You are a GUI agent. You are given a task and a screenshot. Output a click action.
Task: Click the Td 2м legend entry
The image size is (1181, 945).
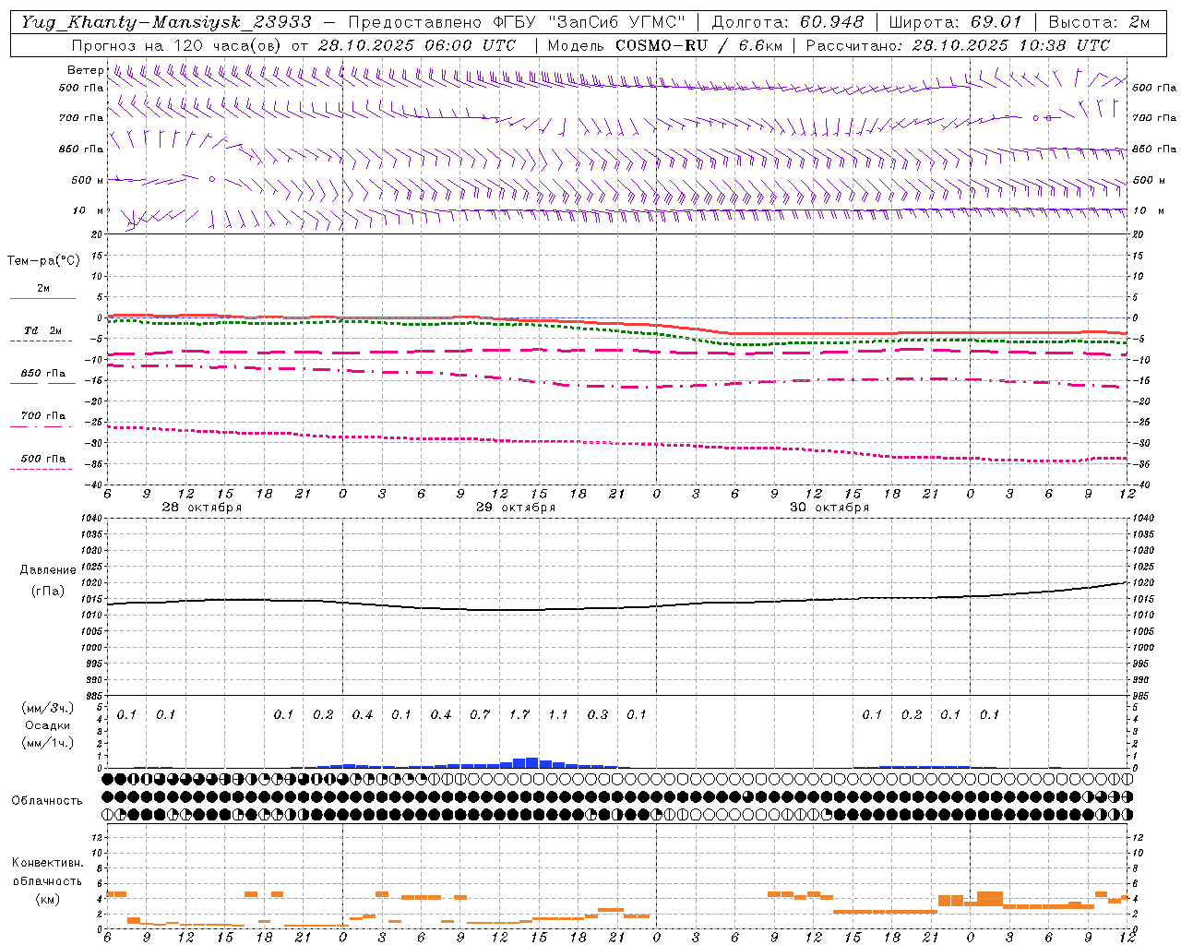42,330
